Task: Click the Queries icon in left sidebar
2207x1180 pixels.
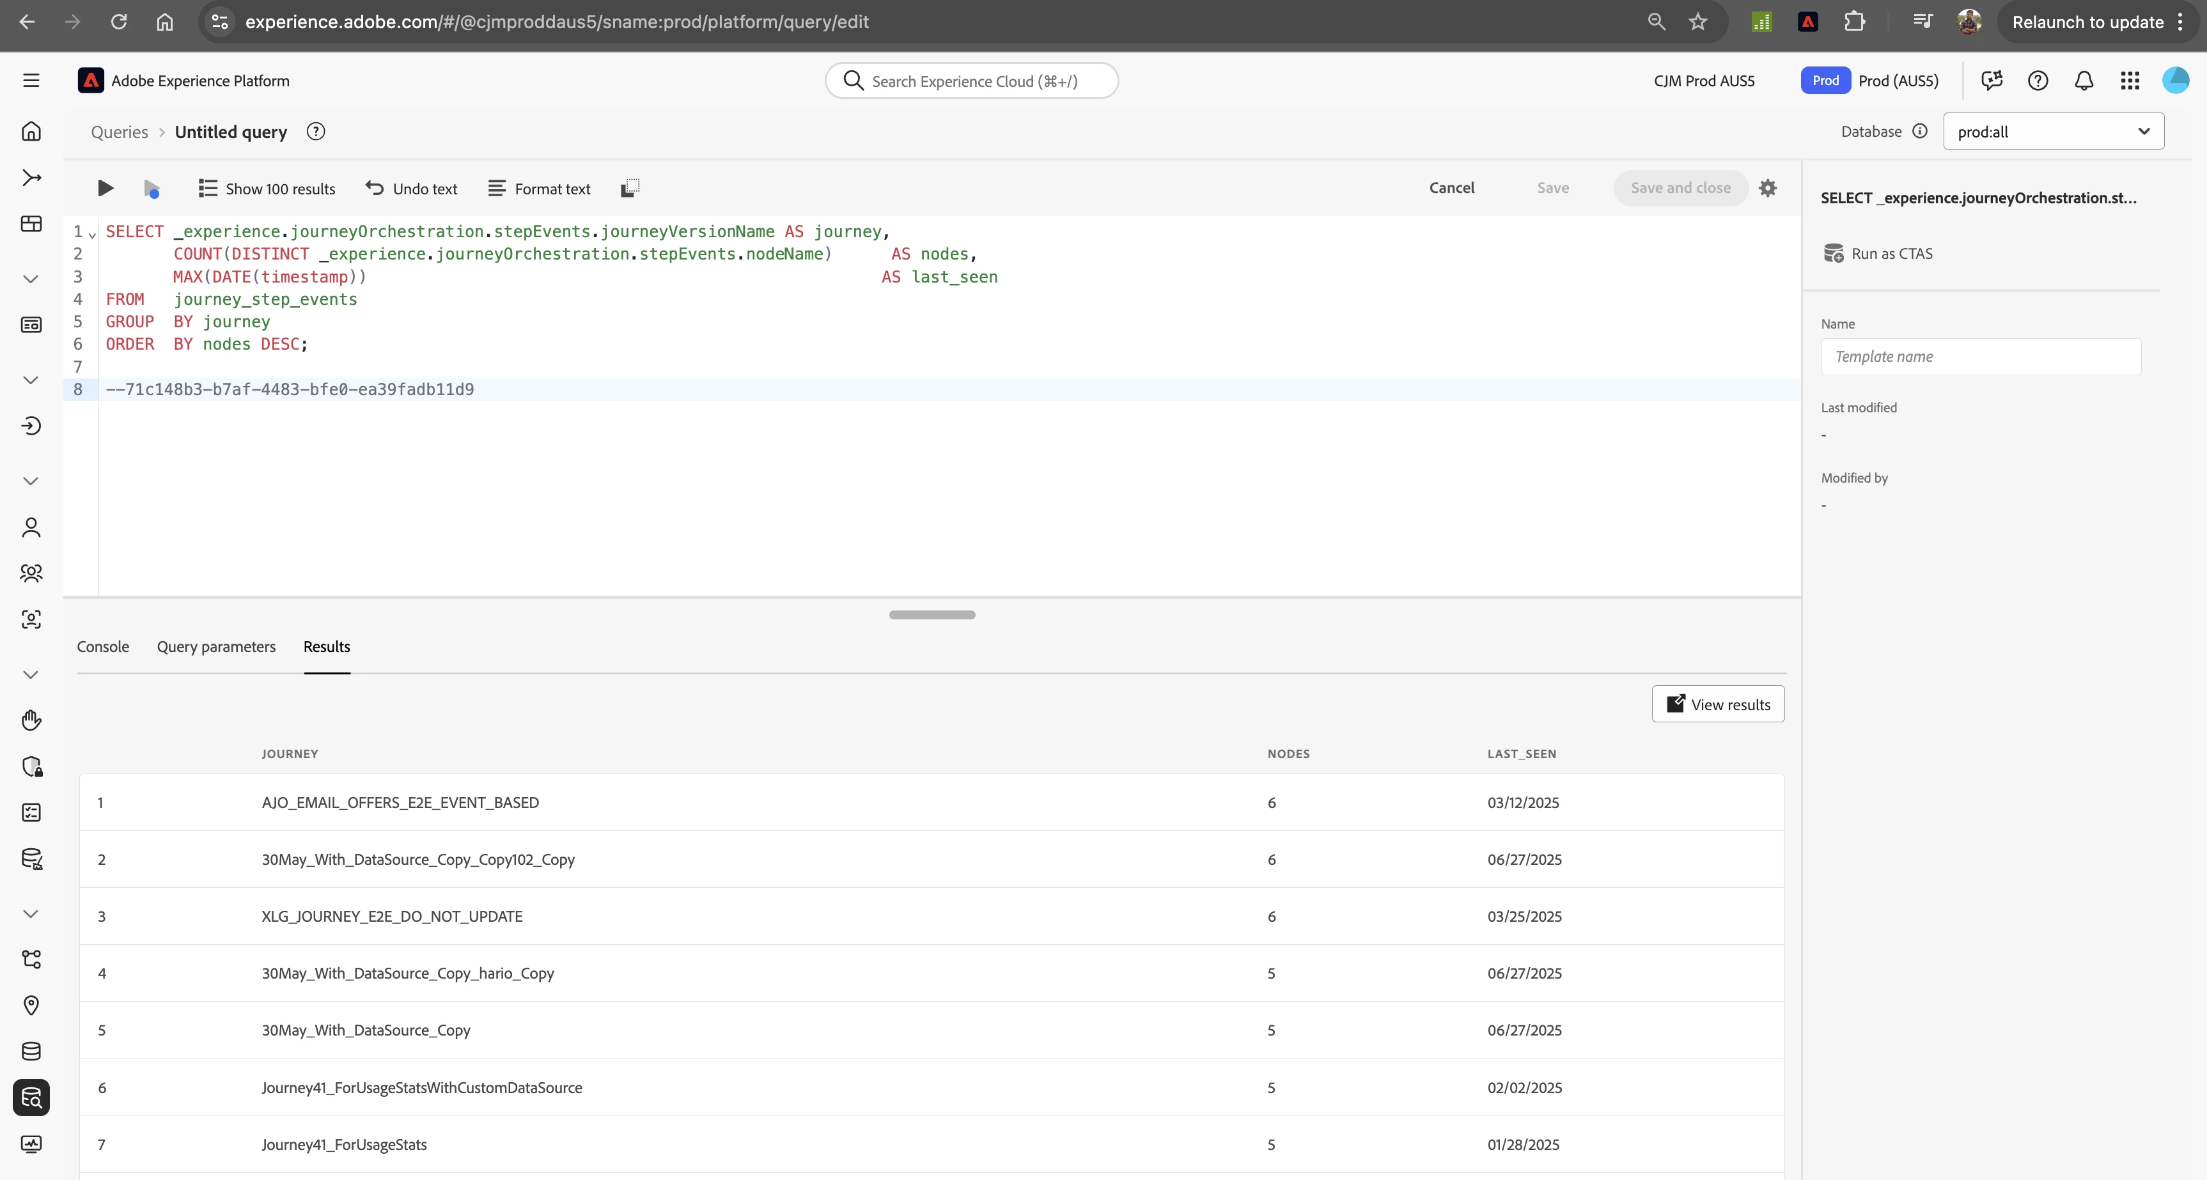Action: (32, 1097)
